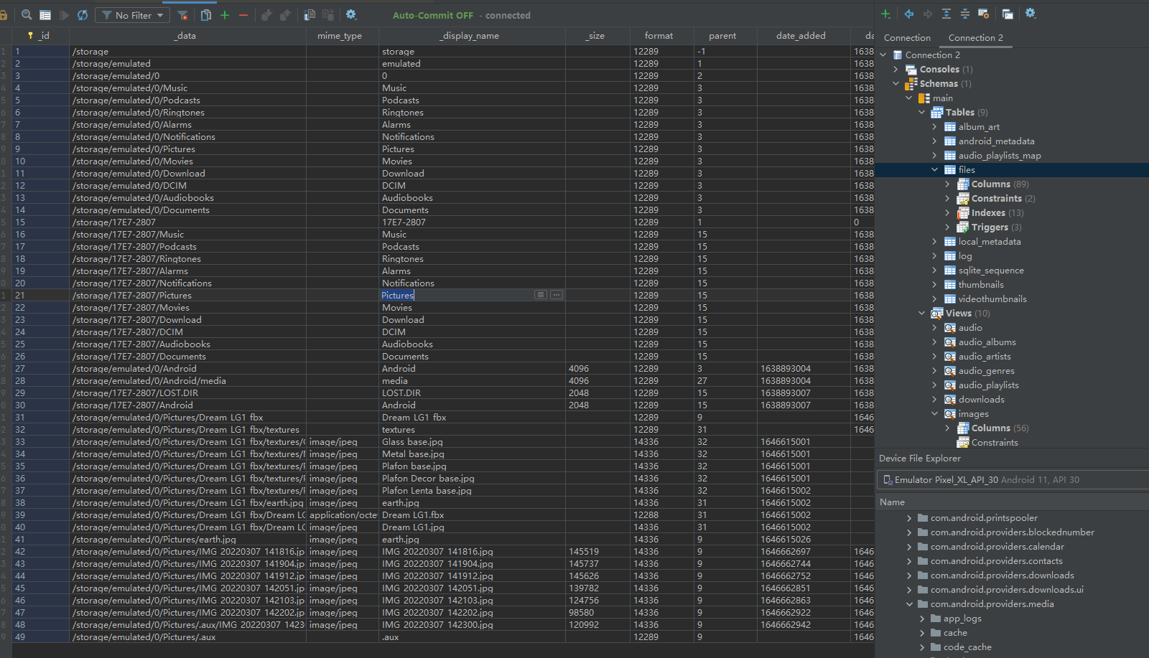The width and height of the screenshot is (1149, 658).
Task: Click the blue refresh data icon
Action: (x=83, y=14)
